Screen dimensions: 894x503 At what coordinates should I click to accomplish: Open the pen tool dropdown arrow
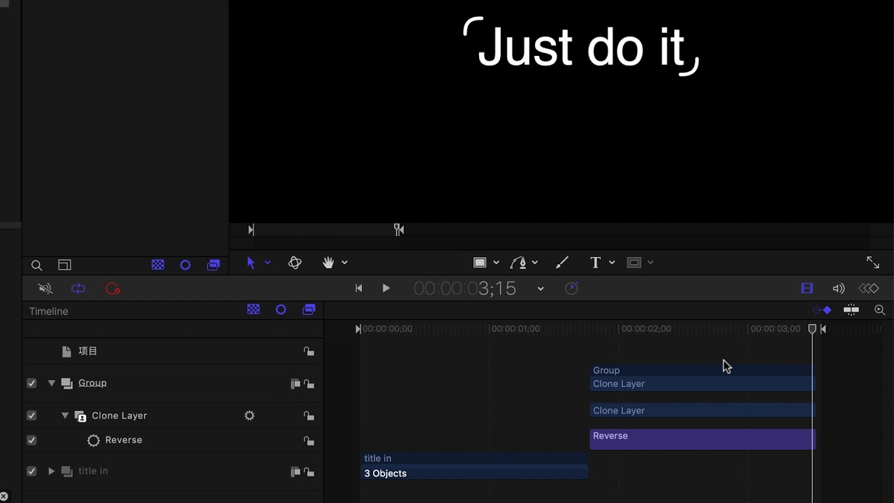tap(534, 263)
